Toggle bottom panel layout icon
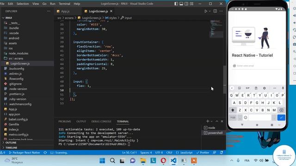The width and height of the screenshot is (296, 166). (x=181, y=4)
